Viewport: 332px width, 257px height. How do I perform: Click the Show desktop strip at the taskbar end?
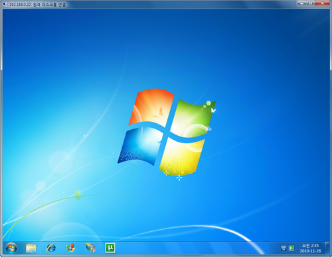[327, 248]
